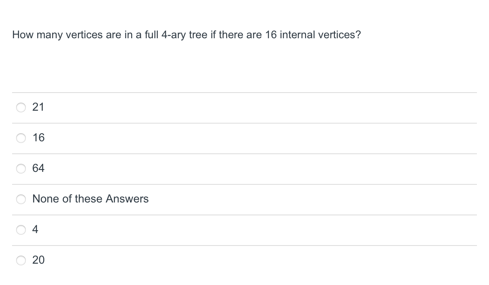Screen dimensions: 489x285
Task: Click the answer label 21
Action: pyautogui.click(x=38, y=107)
